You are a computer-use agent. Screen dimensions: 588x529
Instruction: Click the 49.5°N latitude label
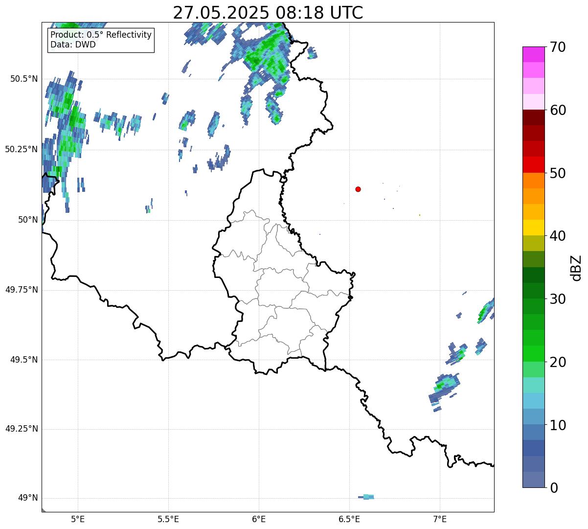24,360
